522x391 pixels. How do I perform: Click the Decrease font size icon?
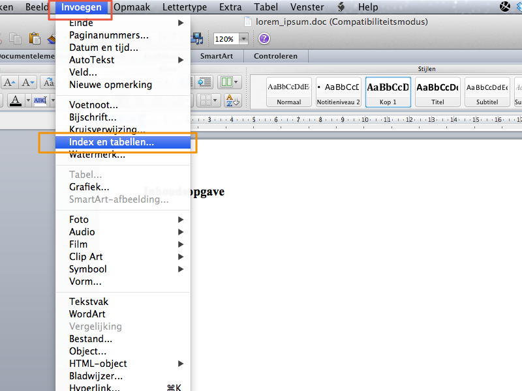tap(27, 82)
